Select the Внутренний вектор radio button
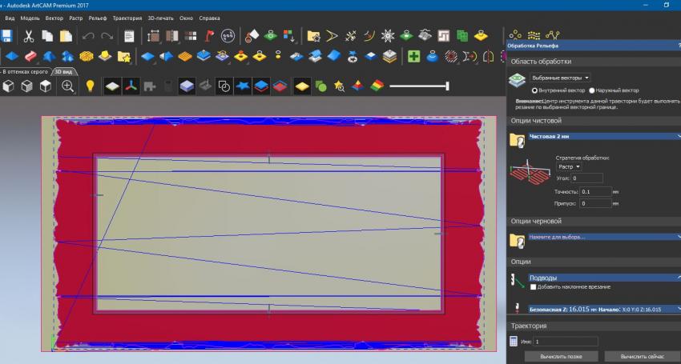This screenshot has width=681, height=364. pyautogui.click(x=535, y=91)
